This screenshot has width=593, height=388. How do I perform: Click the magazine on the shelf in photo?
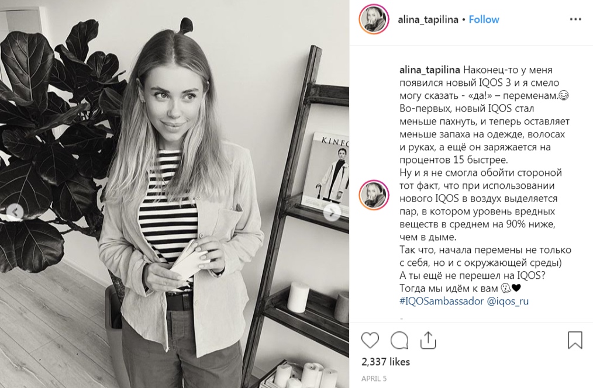[327, 170]
